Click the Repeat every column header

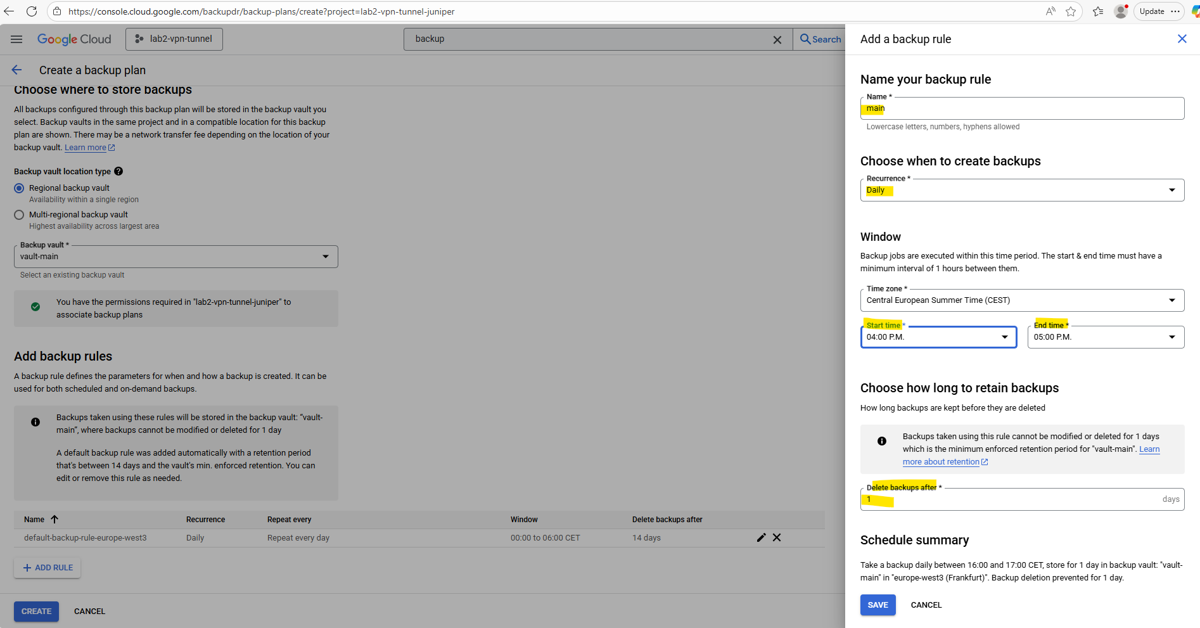coord(289,520)
